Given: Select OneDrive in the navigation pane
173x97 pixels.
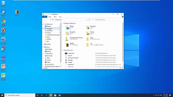Looking at the screenshot, I should point(48,44).
